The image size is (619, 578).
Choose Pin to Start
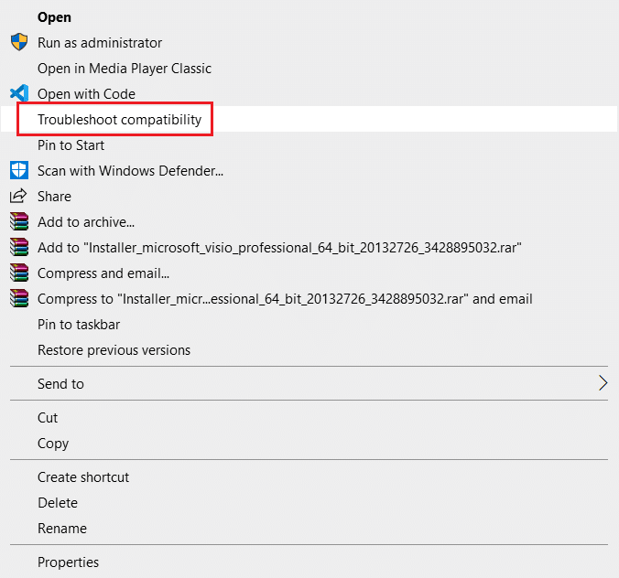tap(71, 145)
